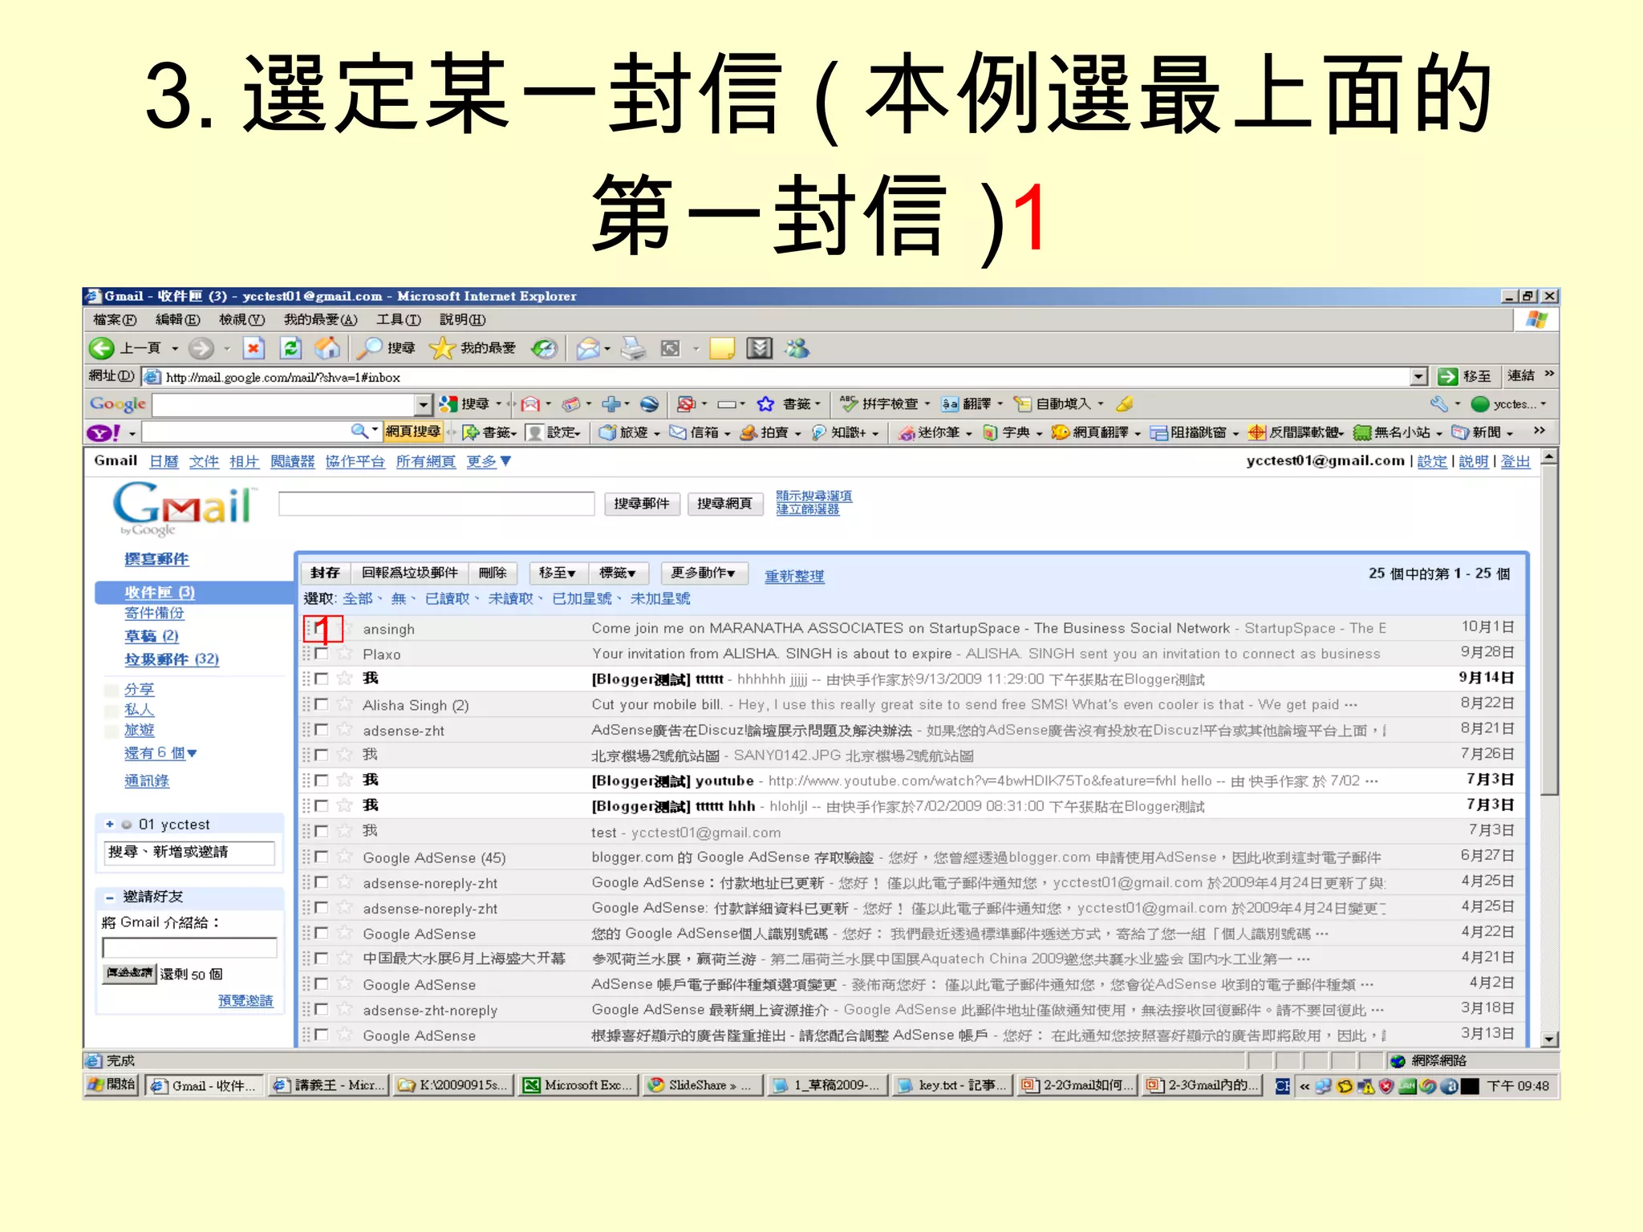Open the 檢視(V) View menu

[x=241, y=320]
